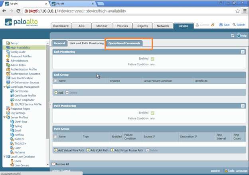The image size is (249, 175).
Task: Switch to the Operational Commands tab
Action: [x=125, y=43]
